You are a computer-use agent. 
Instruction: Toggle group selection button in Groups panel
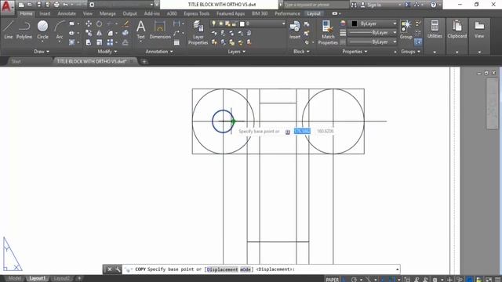[418, 42]
